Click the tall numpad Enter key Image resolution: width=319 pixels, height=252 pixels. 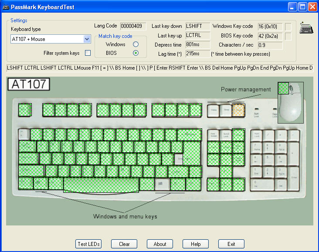point(293,178)
